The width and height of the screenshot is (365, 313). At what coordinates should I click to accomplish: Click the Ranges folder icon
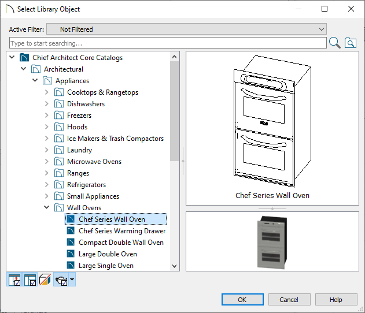coord(59,173)
